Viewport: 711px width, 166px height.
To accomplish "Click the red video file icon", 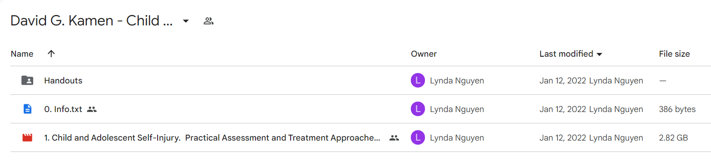I will point(27,137).
